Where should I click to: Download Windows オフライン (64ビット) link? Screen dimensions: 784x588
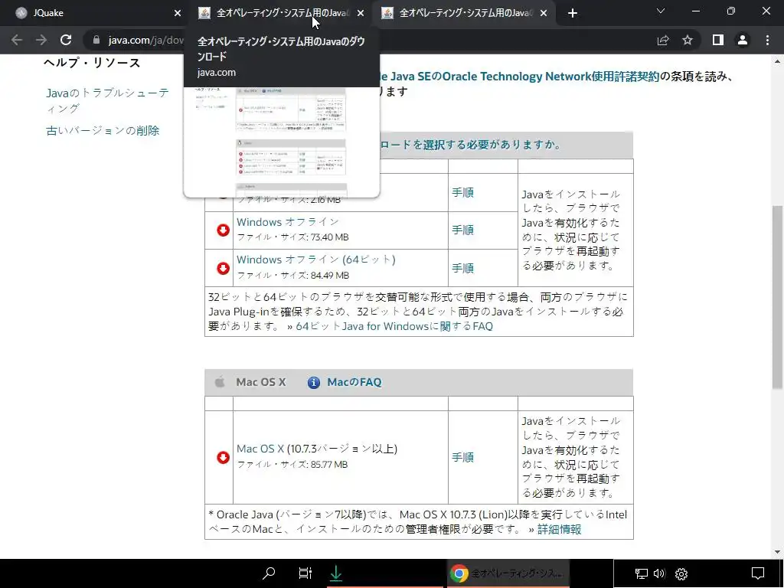click(316, 260)
